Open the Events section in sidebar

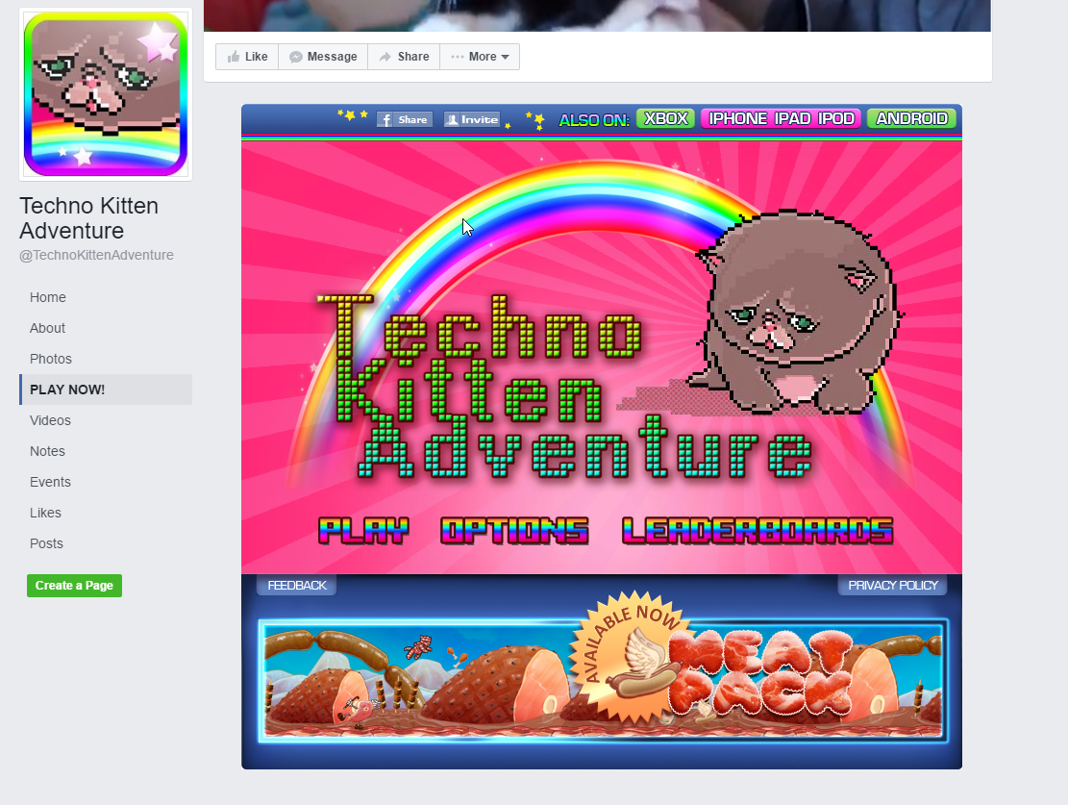click(x=50, y=482)
